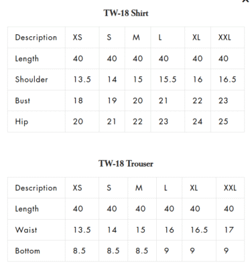Click Shoulder row label in shirt table
The image size is (252, 268).
pyautogui.click(x=31, y=80)
